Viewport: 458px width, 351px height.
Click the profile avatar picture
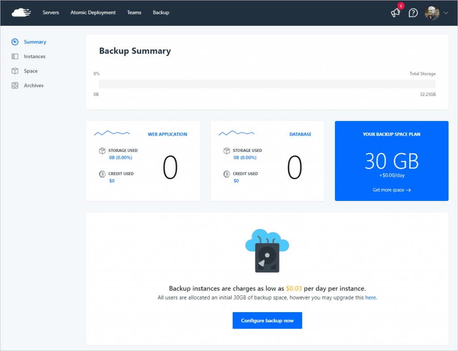coord(432,13)
